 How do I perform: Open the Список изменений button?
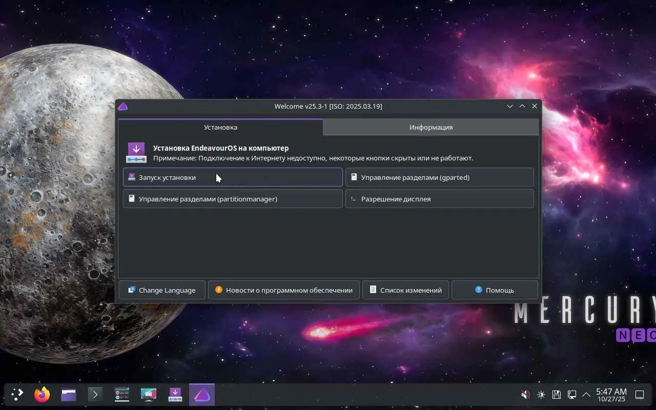coord(405,290)
